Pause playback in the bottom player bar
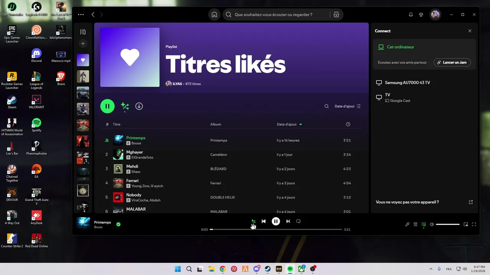The width and height of the screenshot is (490, 275). (x=276, y=221)
